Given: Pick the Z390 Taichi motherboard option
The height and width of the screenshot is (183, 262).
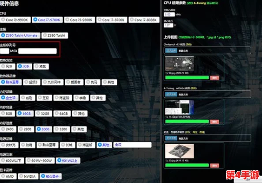Looking at the screenshot, I should (x=55, y=35).
